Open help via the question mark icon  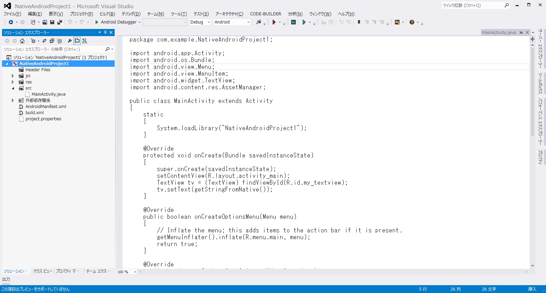412,22
